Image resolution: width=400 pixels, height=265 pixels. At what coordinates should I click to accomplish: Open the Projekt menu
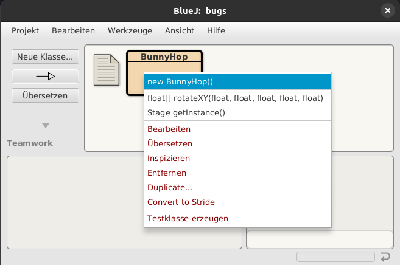(25, 30)
